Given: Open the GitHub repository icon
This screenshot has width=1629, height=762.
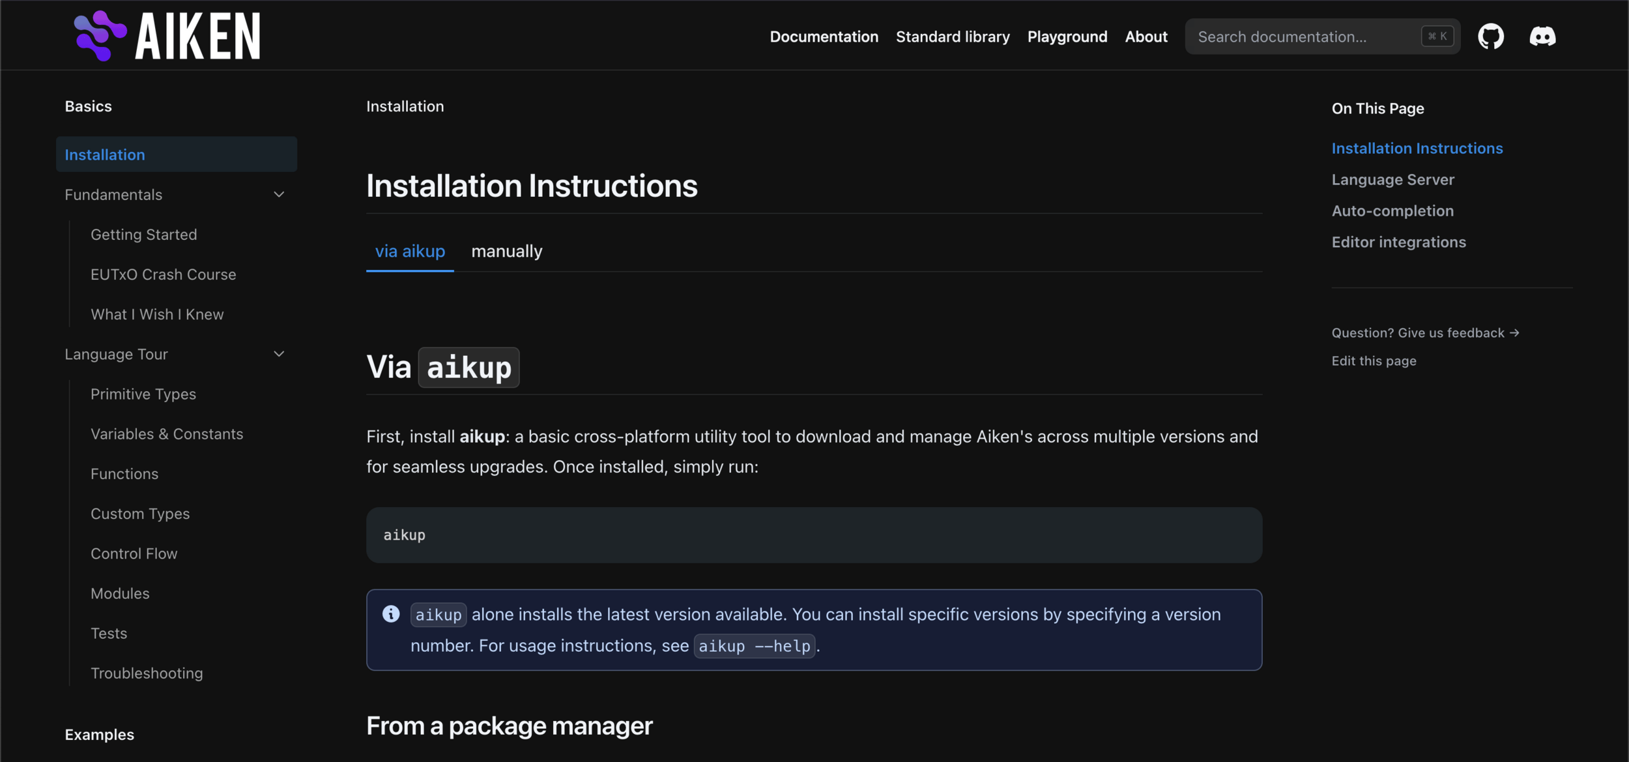Looking at the screenshot, I should [1490, 37].
